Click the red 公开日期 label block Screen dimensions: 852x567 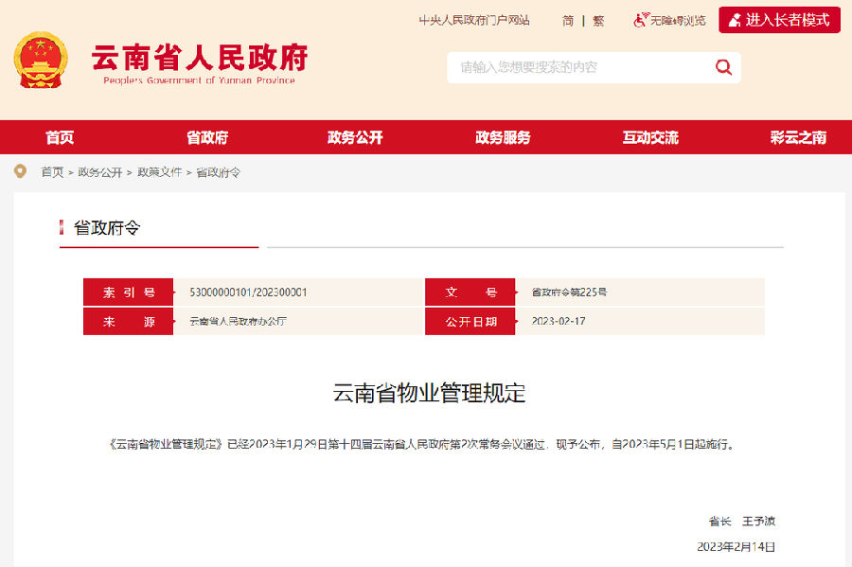pyautogui.click(x=470, y=321)
